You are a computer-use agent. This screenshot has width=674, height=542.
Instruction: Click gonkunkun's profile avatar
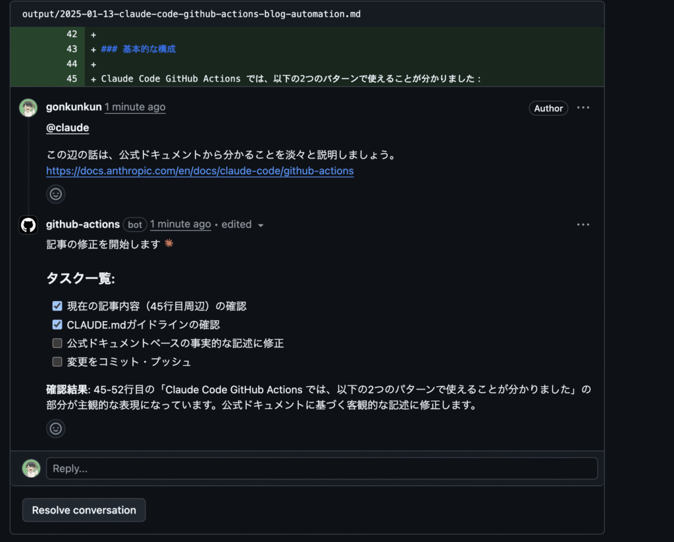[28, 108]
